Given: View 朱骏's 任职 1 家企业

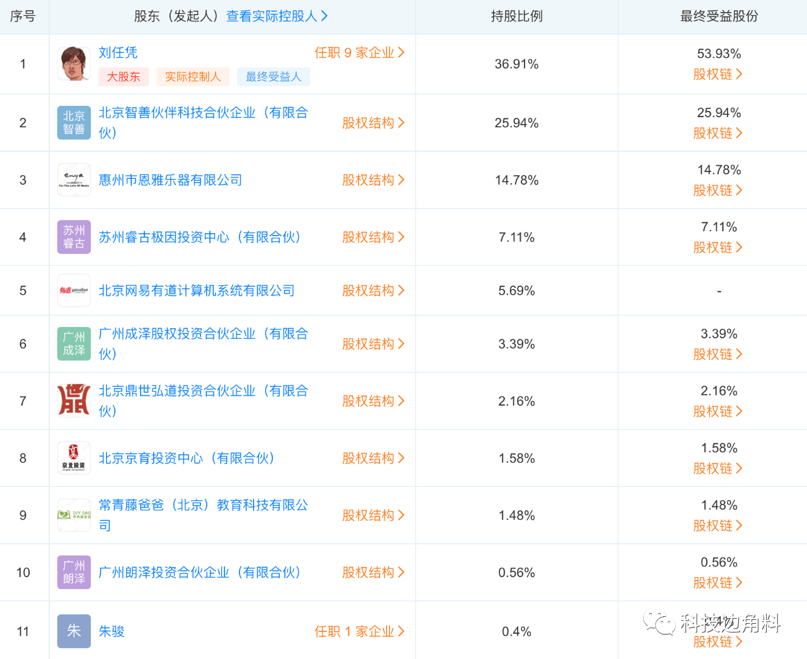Looking at the screenshot, I should 359,631.
